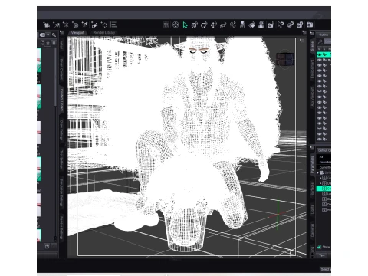Create a new null (dotted circle icon)
This screenshot has height=276, width=368.
[x=104, y=25]
